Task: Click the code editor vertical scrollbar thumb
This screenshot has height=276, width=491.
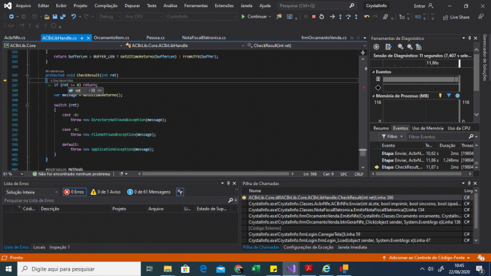Action: (363, 152)
